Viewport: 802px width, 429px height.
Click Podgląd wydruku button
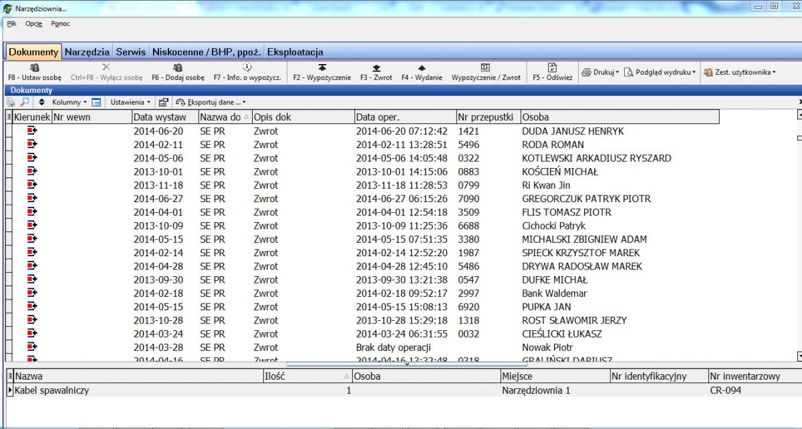tap(660, 72)
